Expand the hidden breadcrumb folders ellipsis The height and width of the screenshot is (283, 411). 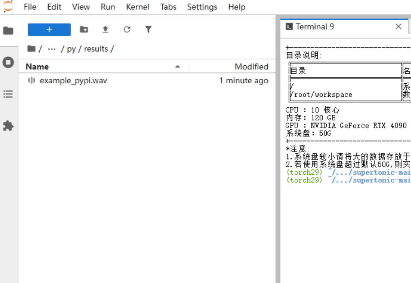point(52,49)
